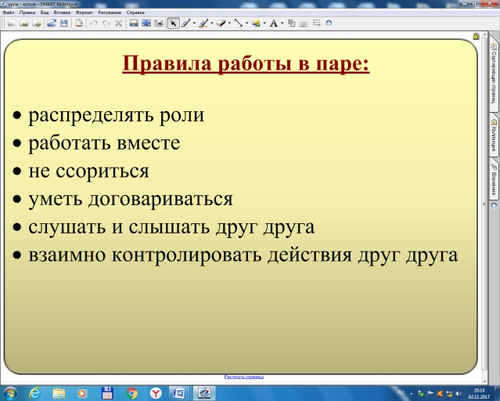Expand the Line tool dropdown arrow
This screenshot has width=500, height=401.
click(x=247, y=23)
